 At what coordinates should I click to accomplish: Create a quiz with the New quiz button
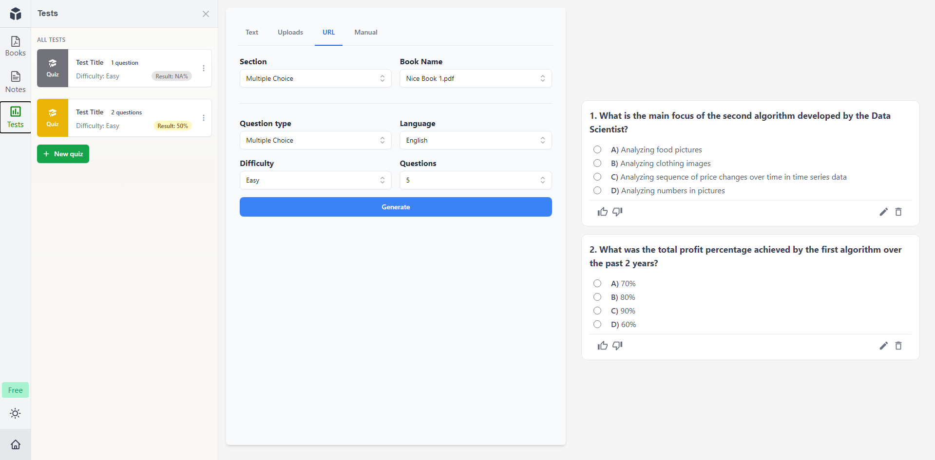(62, 153)
